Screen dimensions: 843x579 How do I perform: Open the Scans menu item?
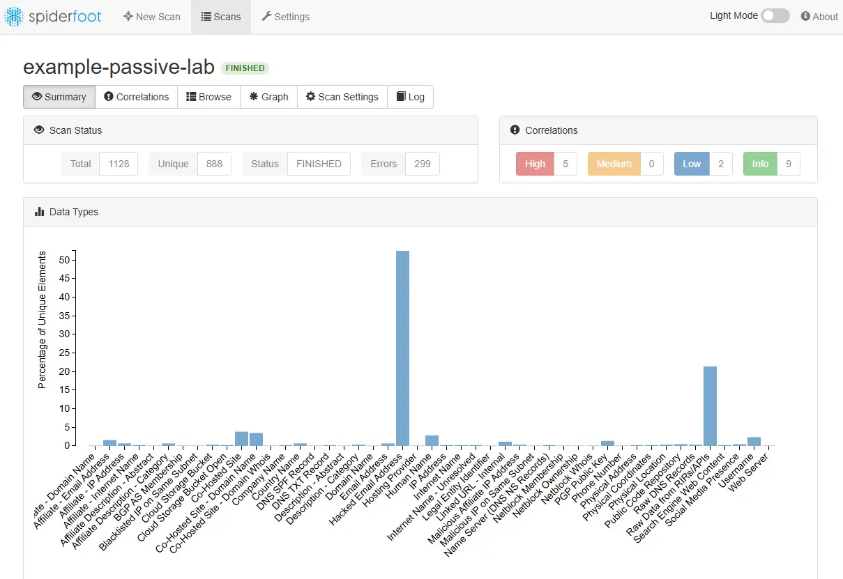221,17
